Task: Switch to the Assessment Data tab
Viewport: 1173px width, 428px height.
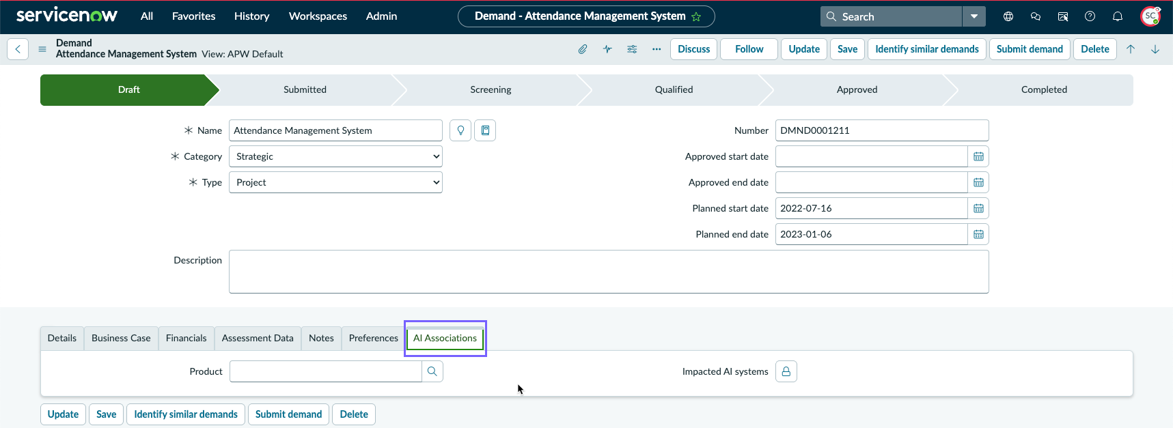Action: coord(258,338)
